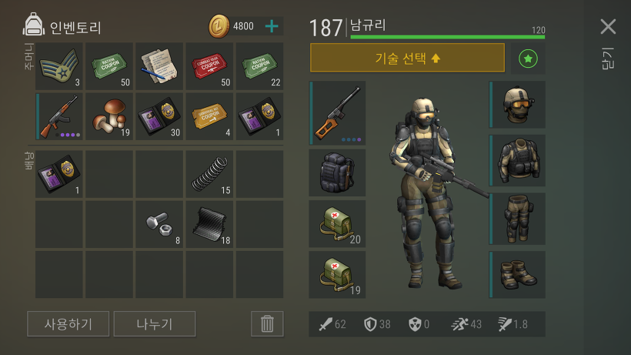
Task: Click the 나누기 split button
Action: (155, 323)
